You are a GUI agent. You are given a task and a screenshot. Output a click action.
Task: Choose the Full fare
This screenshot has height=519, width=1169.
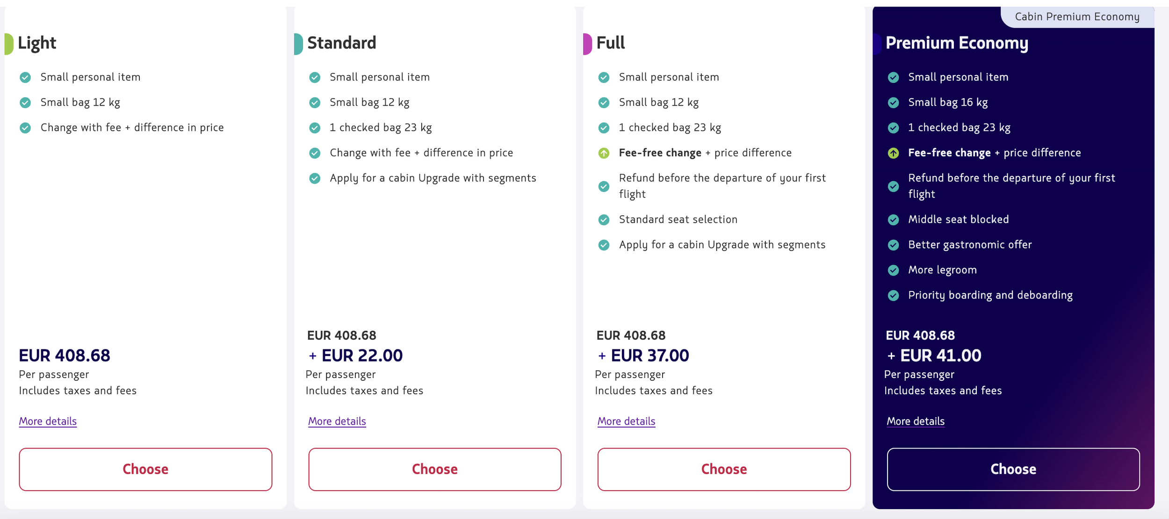point(724,469)
